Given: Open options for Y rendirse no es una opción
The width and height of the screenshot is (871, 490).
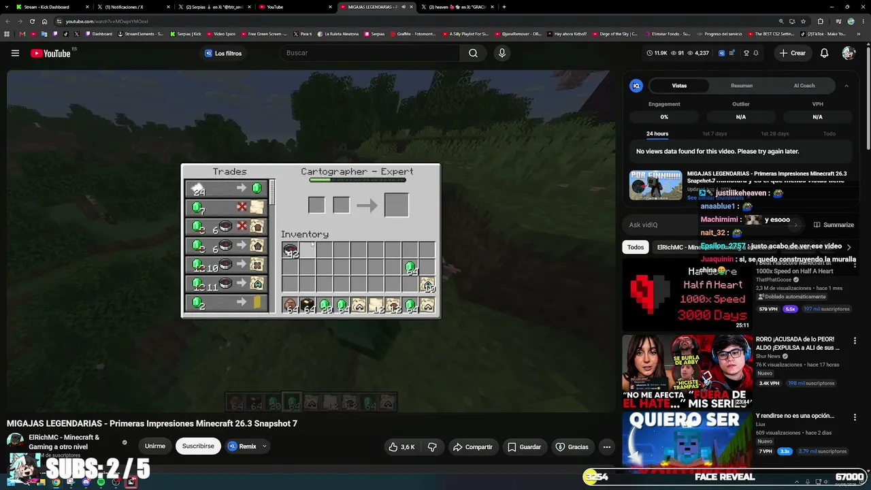Looking at the screenshot, I should 855,416.
